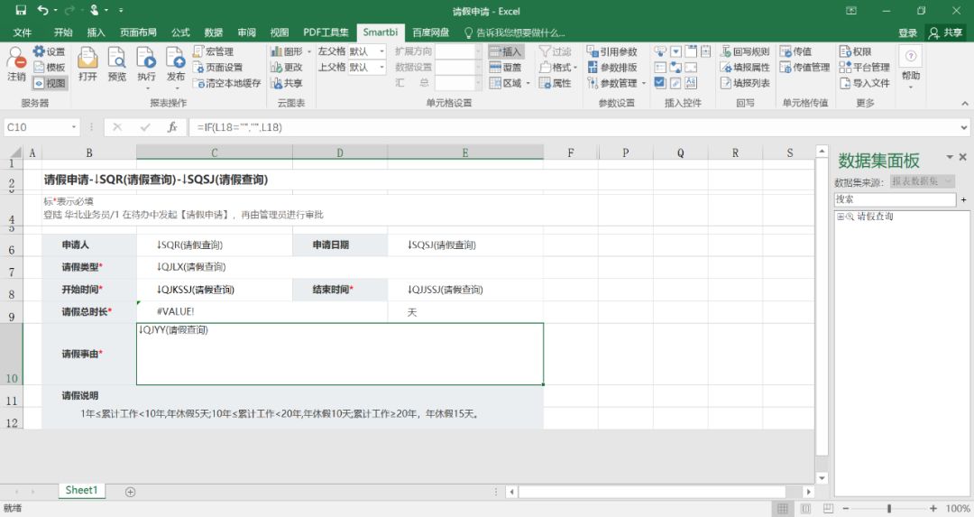Toggle the 覆盖 overwrite mode button
Screen dimensions: 974x517
coord(506,67)
